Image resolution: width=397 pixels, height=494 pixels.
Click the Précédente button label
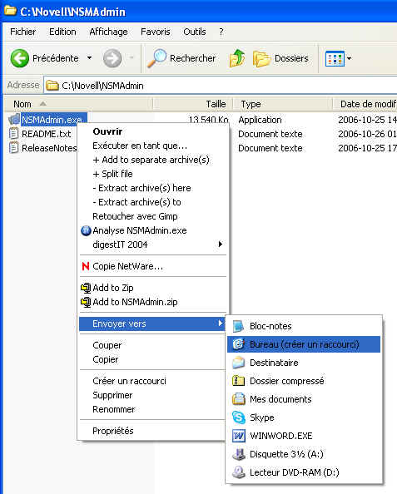click(56, 58)
